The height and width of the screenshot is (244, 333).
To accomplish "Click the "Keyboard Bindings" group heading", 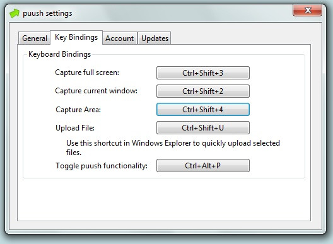I will [60, 54].
